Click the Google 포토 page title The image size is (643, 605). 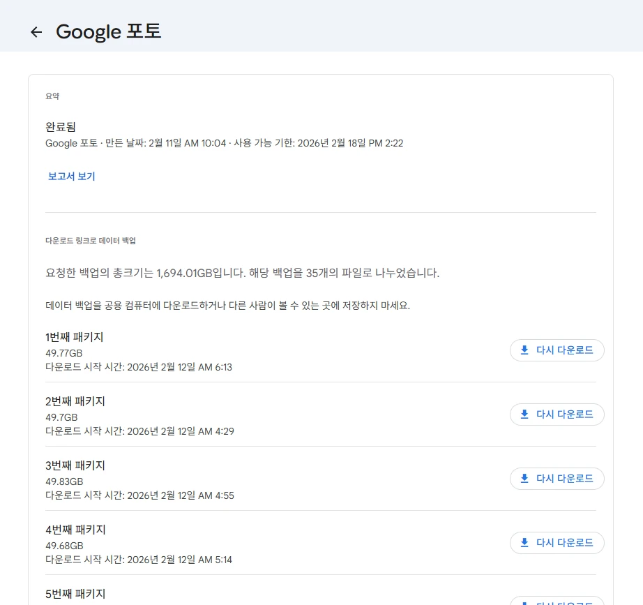pyautogui.click(x=108, y=31)
